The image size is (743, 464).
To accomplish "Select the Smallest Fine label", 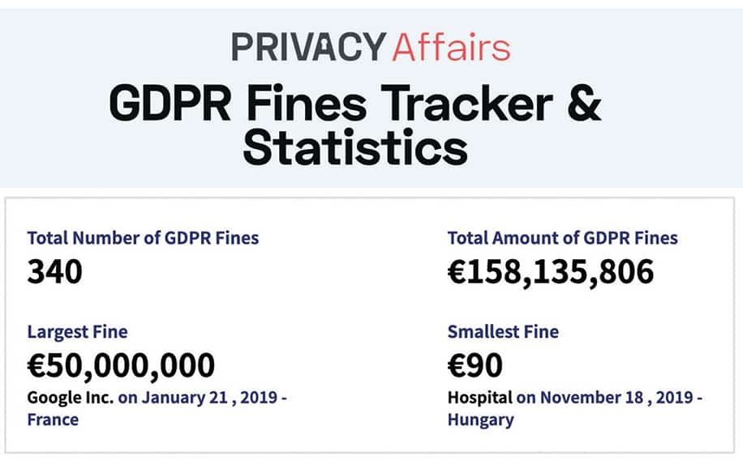I will [503, 331].
